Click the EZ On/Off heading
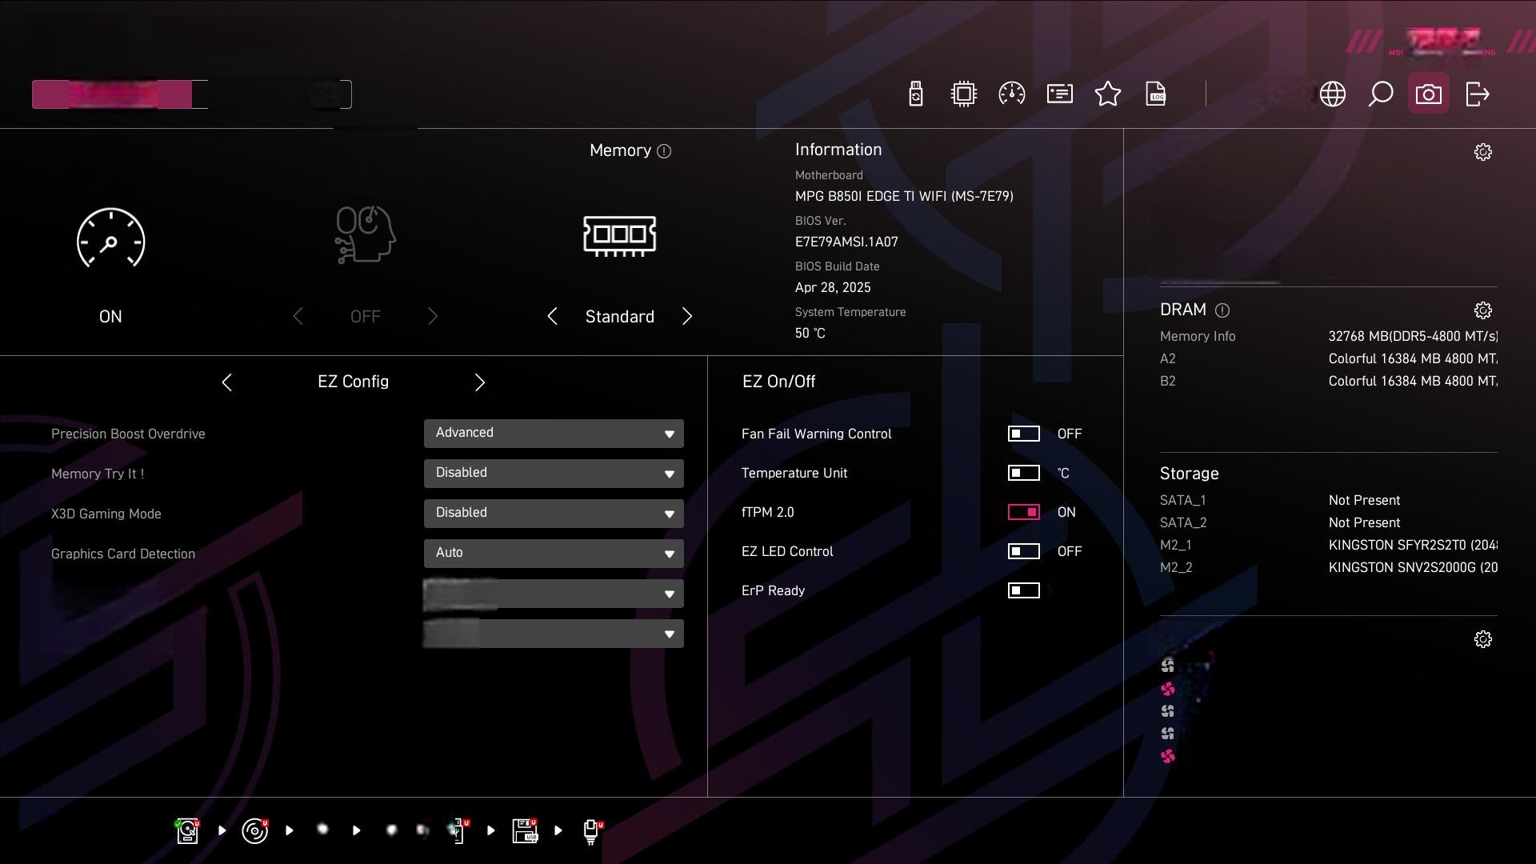1536x864 pixels. [x=778, y=382]
